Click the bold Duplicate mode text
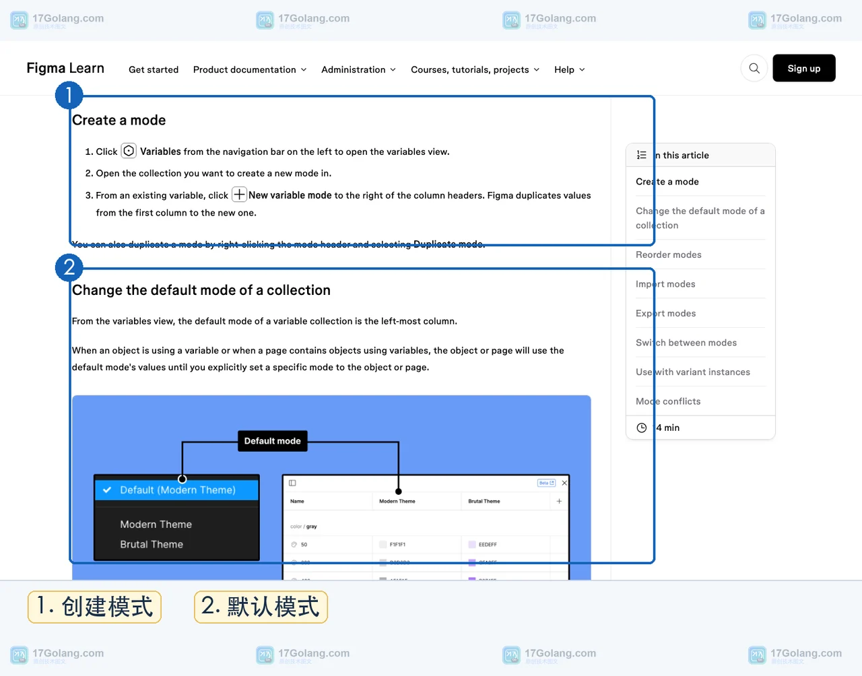Viewport: 862px width, 676px height. (448, 244)
